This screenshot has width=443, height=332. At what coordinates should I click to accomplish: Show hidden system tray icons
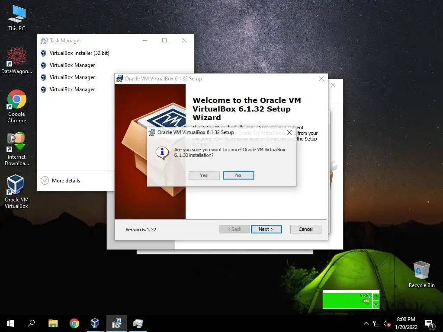366,323
